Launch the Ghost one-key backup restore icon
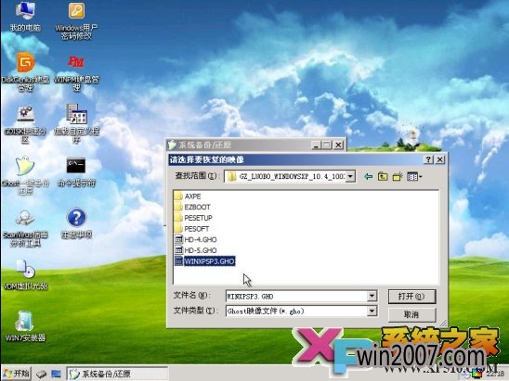 click(x=25, y=175)
